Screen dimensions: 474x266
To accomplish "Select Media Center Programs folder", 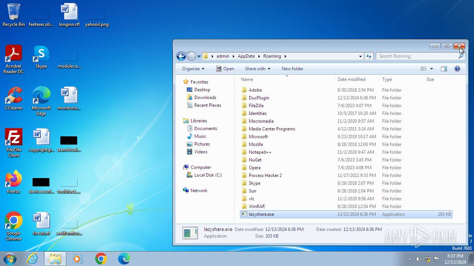I will pos(346,129).
